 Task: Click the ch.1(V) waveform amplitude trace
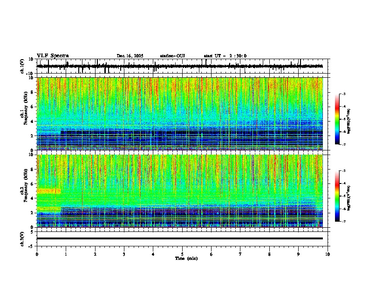180,66
